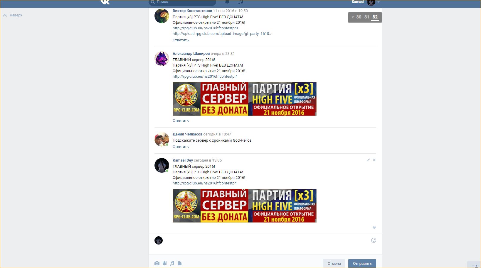Click Ответить under Александр Шакиров's comment
Screen dimensions: 481x268
(x=181, y=121)
